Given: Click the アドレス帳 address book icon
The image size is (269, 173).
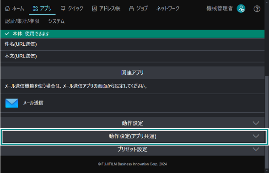Looking at the screenshot, I should (94, 8).
